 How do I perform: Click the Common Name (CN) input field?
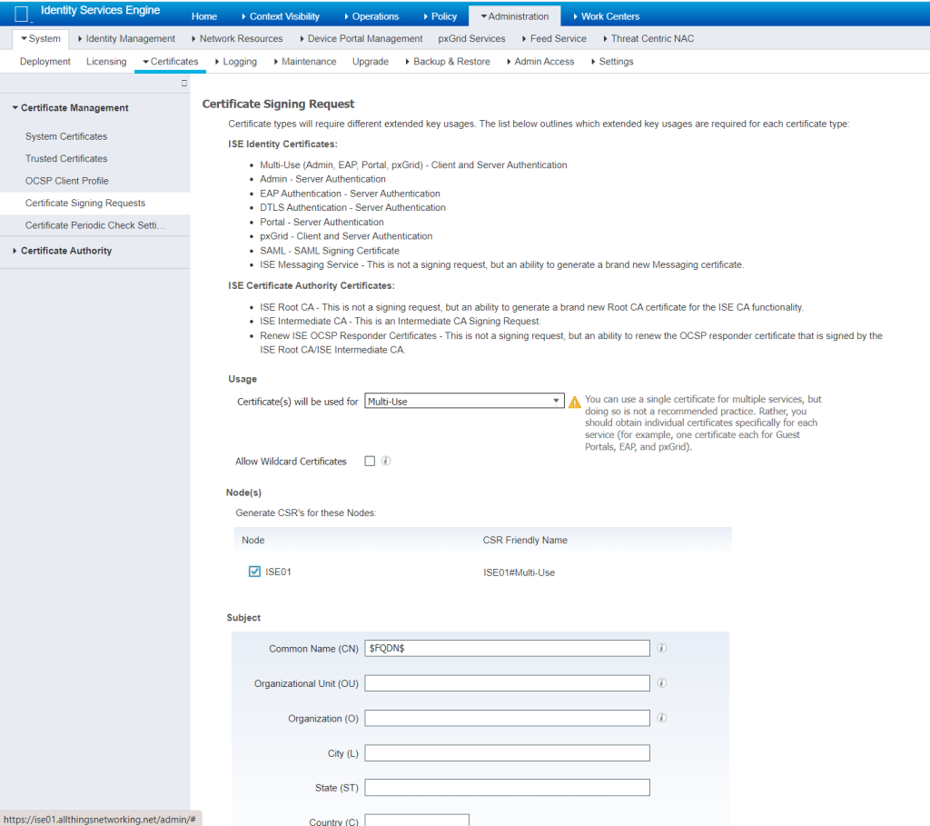[x=507, y=648]
